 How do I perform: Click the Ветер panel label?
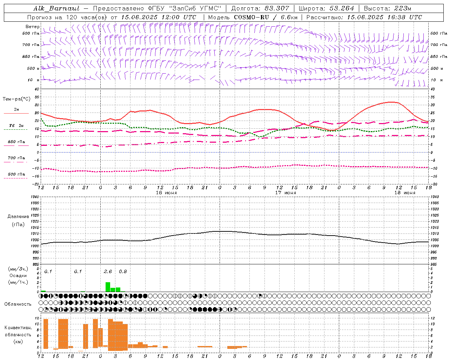coord(32,27)
